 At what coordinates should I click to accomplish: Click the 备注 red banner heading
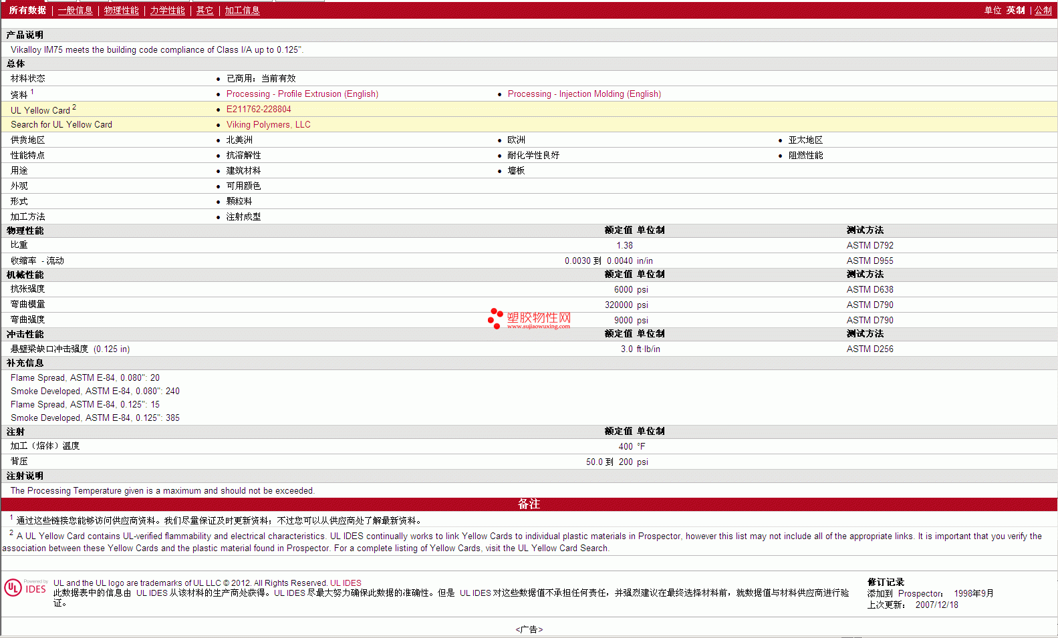coord(529,504)
